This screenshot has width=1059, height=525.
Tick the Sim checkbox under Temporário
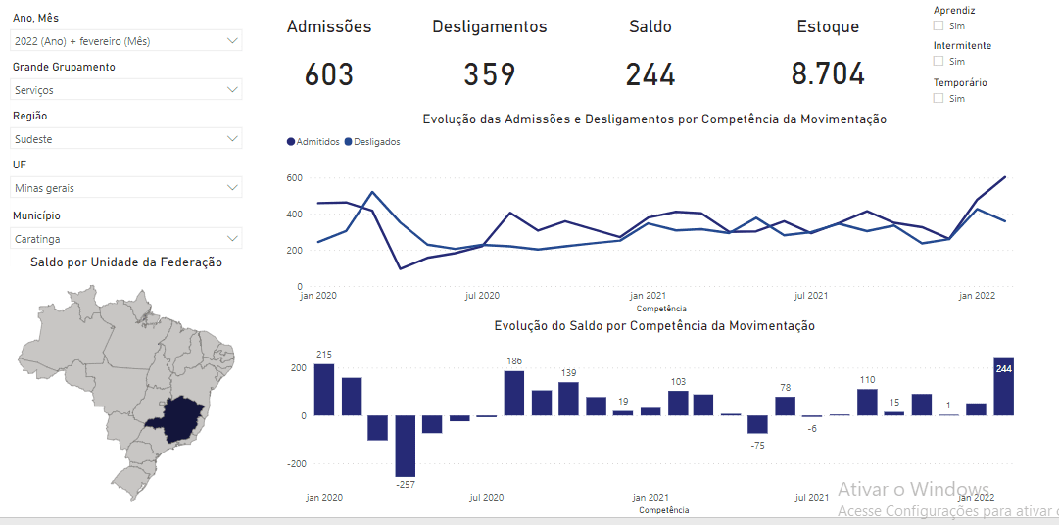pos(939,98)
